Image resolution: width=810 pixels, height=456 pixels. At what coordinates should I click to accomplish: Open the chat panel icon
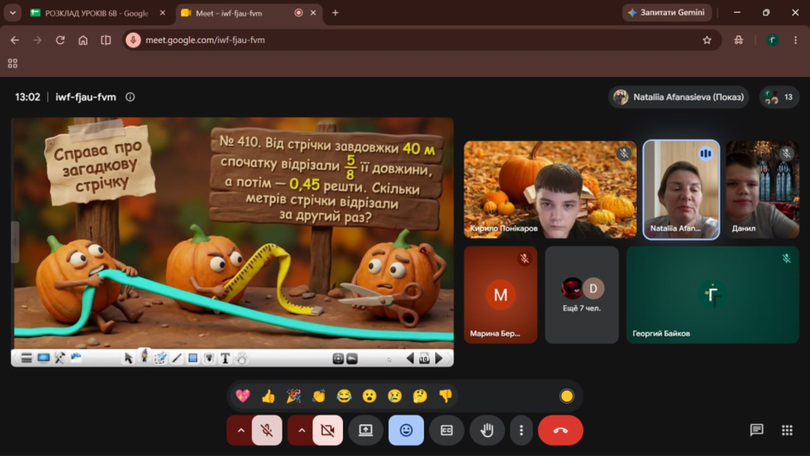point(757,429)
